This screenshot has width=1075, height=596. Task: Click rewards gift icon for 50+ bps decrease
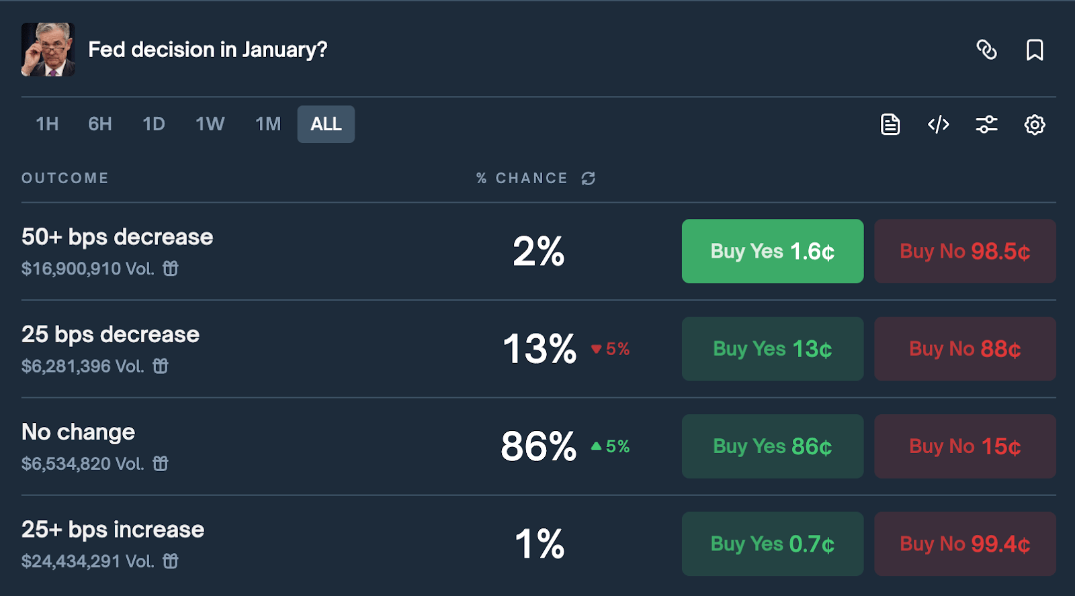[x=171, y=268]
